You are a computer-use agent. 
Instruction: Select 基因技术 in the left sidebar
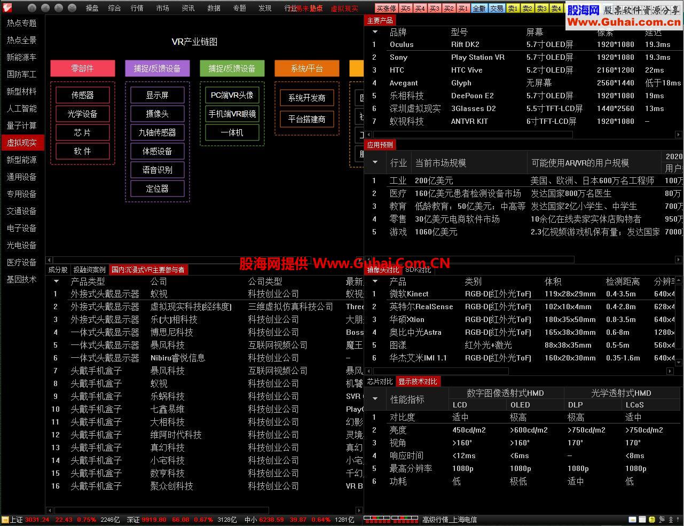pyautogui.click(x=22, y=279)
